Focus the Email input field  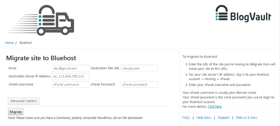(x=71, y=68)
